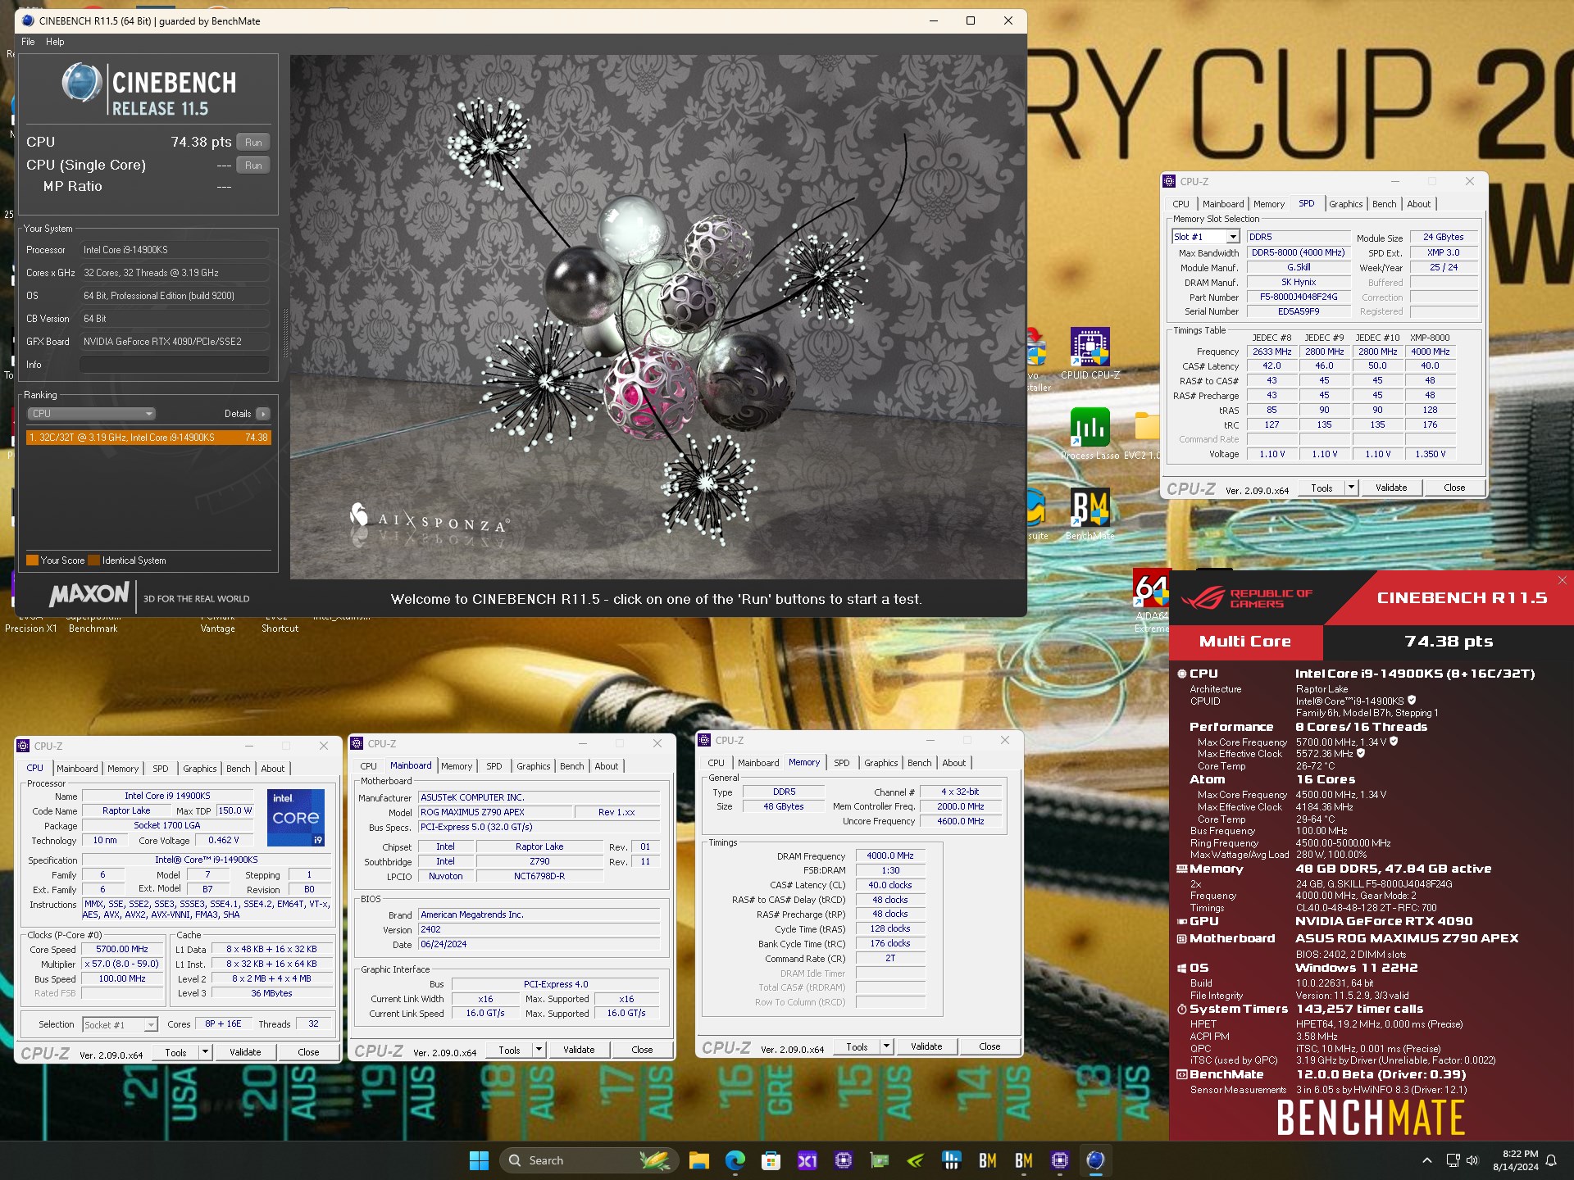Open Tools dropdown arrow in CPU-Z CPU window

205,1052
